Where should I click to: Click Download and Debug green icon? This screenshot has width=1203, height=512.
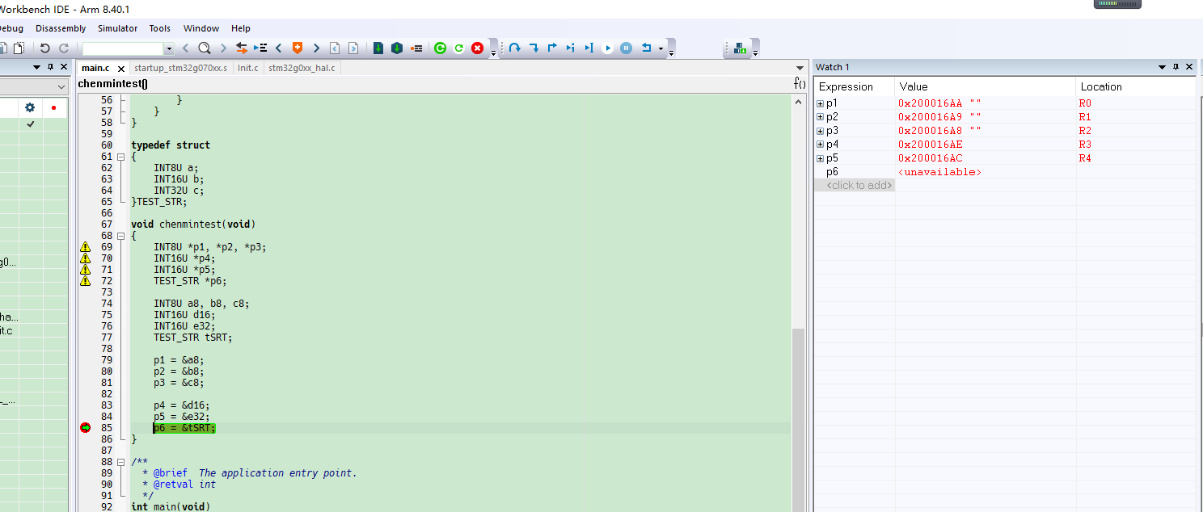[x=440, y=48]
